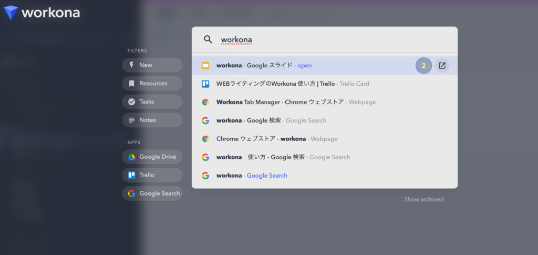The width and height of the screenshot is (538, 255).
Task: Click the Chrome icon beside 'Chrome ウェブストア - workona'
Action: click(x=205, y=139)
